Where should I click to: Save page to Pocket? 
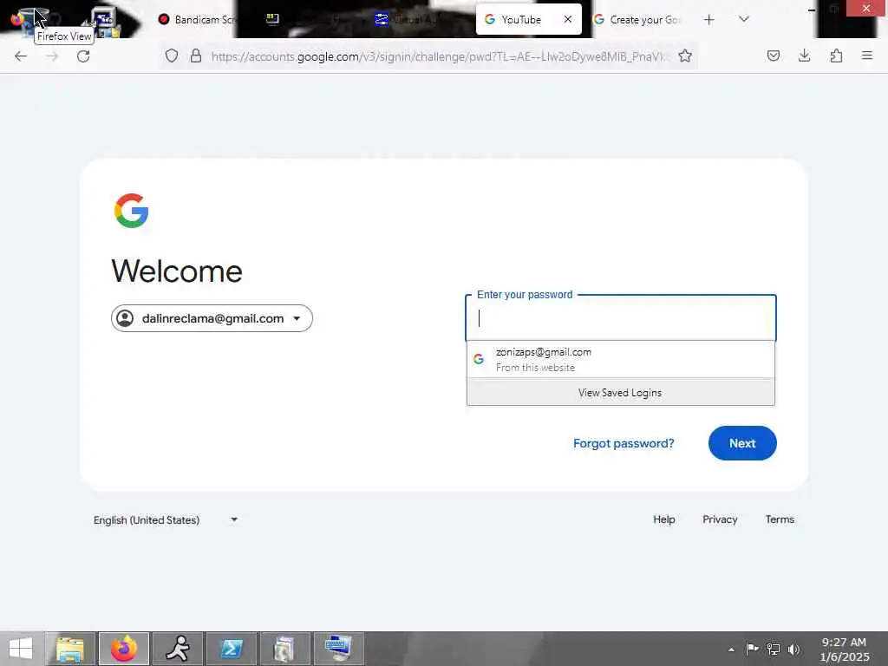(774, 55)
